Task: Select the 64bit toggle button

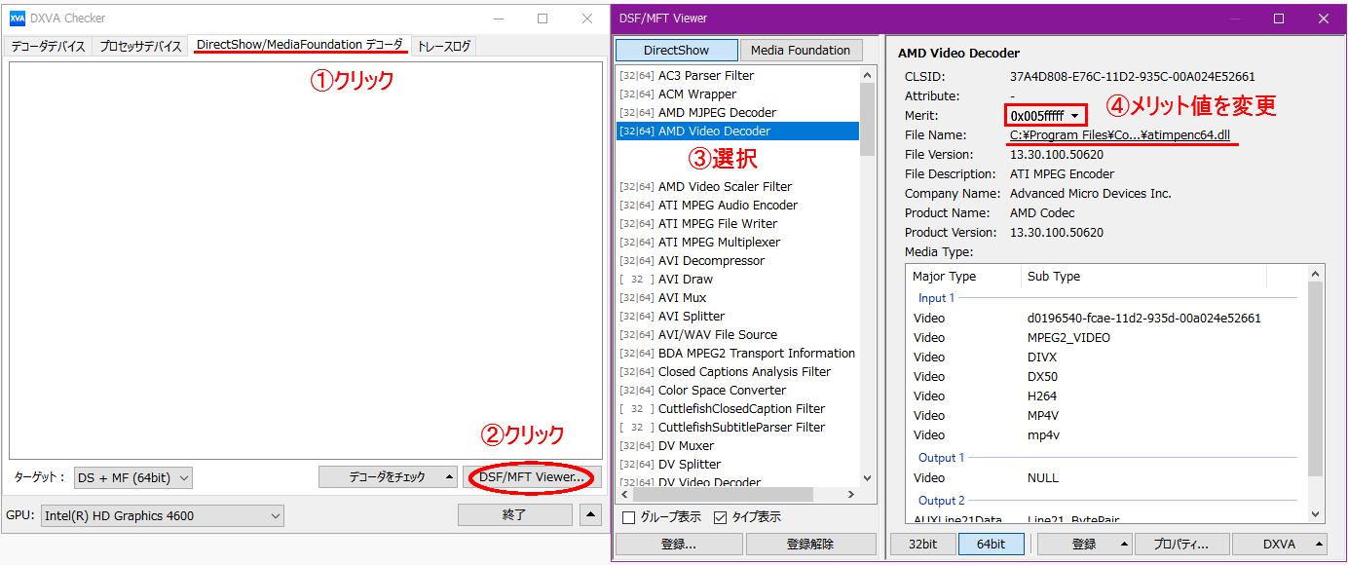Action: click(991, 545)
